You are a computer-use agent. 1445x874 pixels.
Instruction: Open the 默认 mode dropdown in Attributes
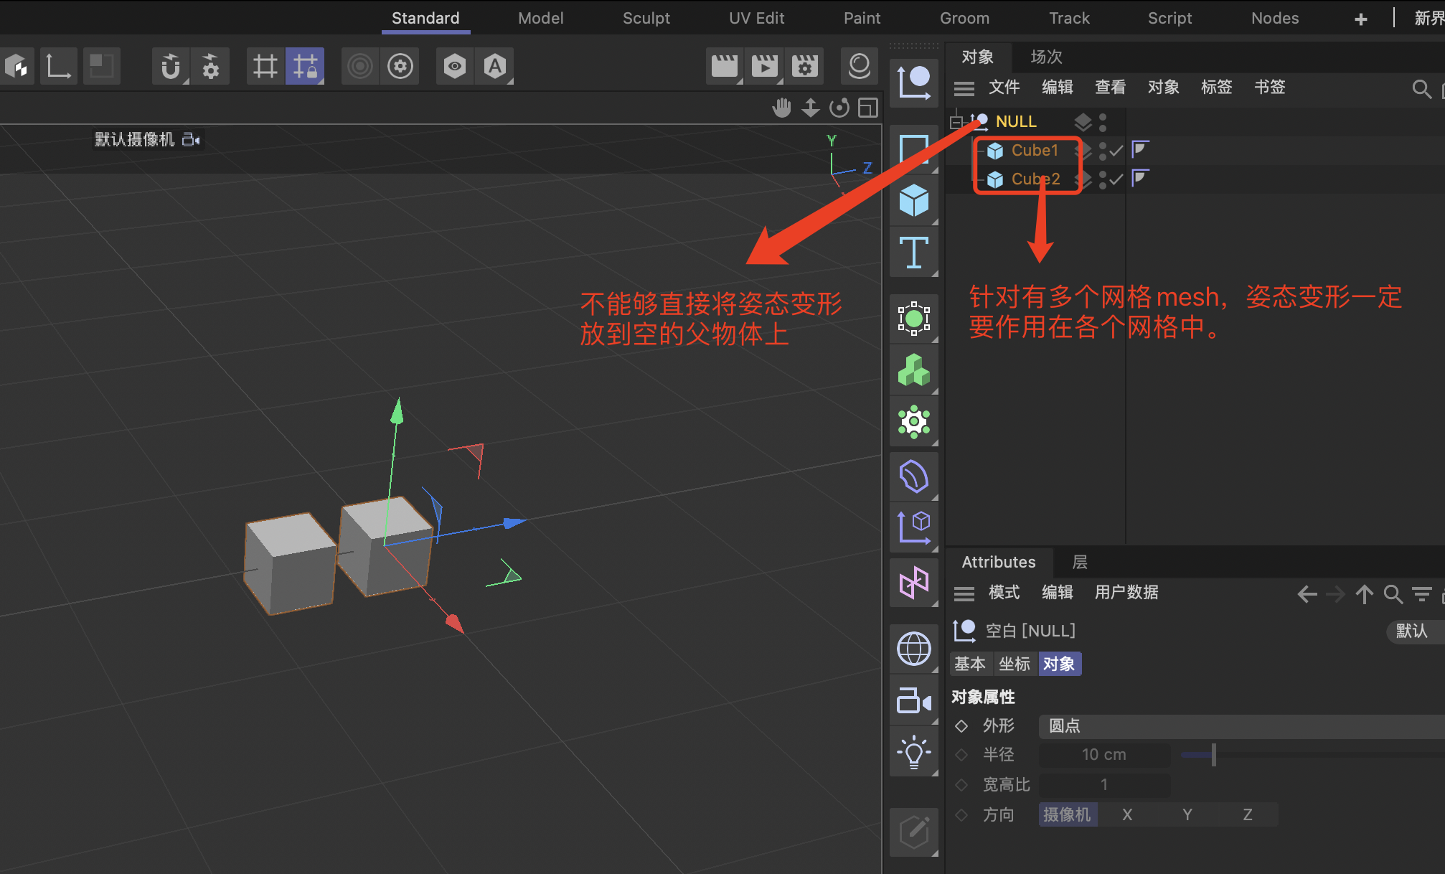coord(1412,631)
